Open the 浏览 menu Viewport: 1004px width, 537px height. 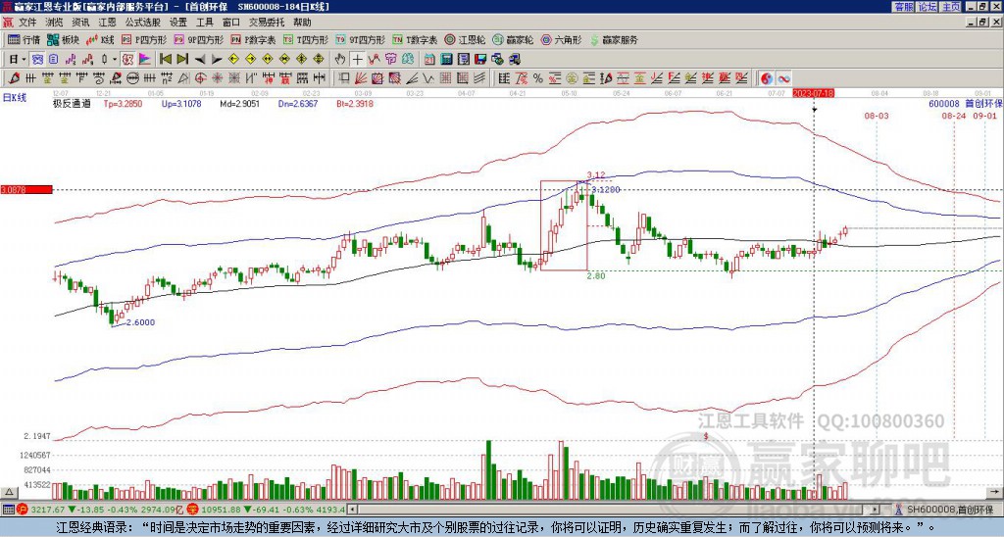tap(55, 22)
